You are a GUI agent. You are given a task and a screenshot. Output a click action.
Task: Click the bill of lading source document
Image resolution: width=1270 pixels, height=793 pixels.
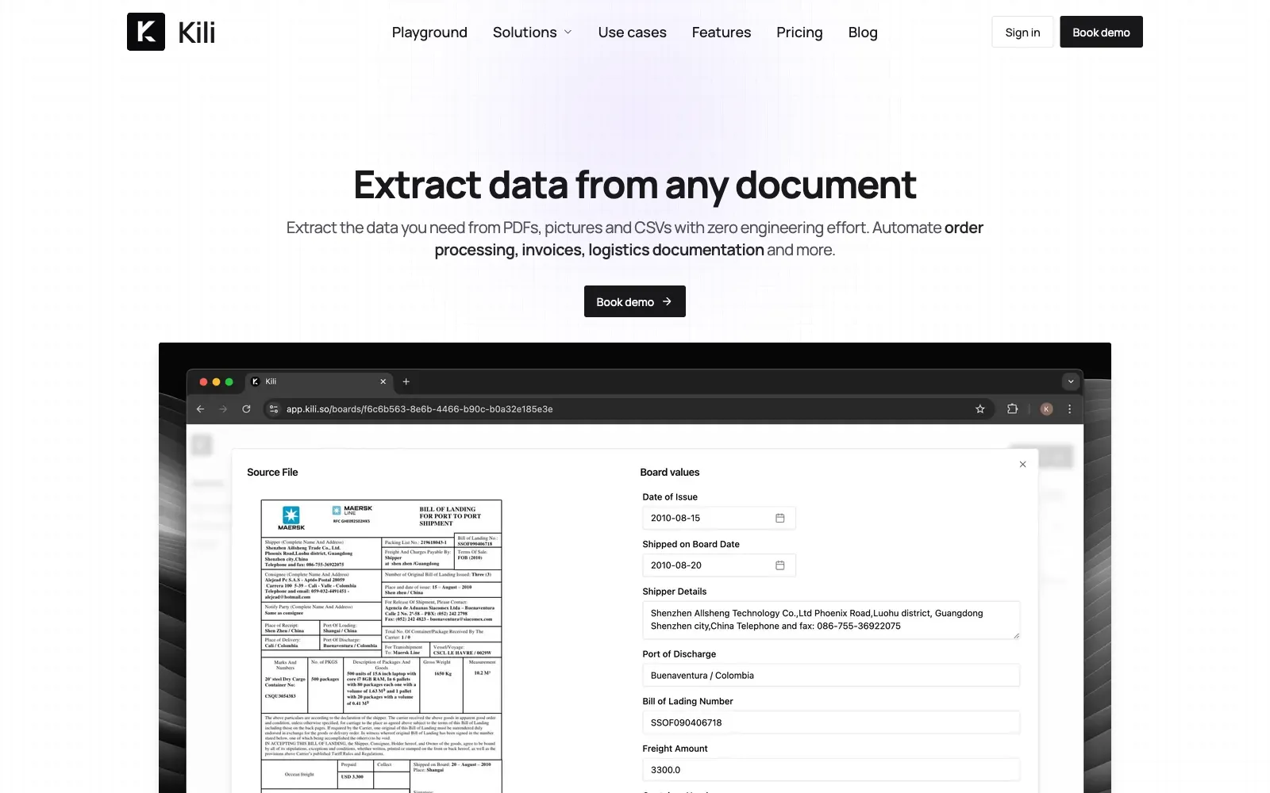coord(382,646)
